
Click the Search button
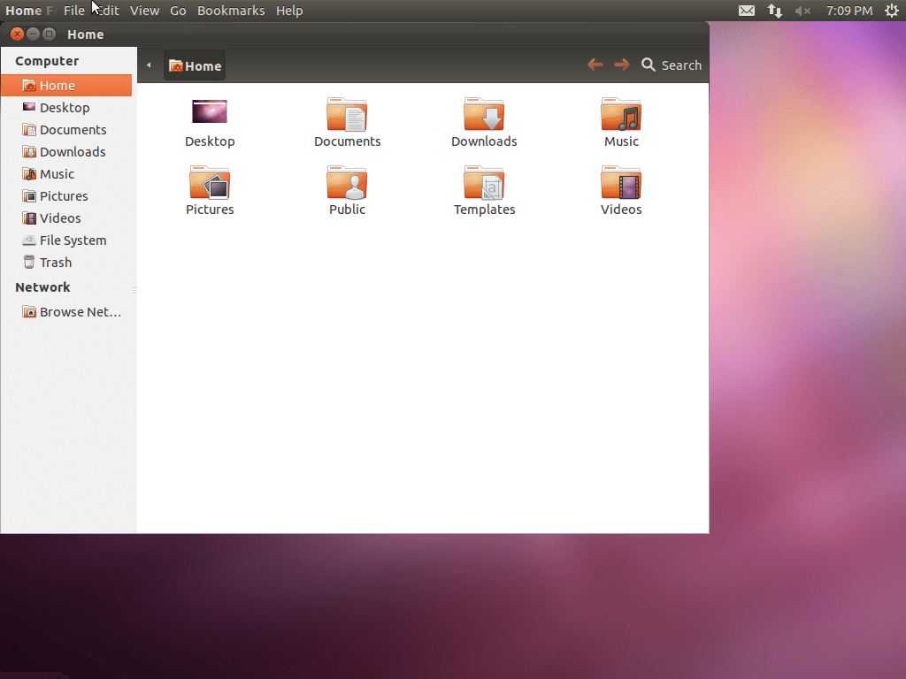pyautogui.click(x=672, y=65)
